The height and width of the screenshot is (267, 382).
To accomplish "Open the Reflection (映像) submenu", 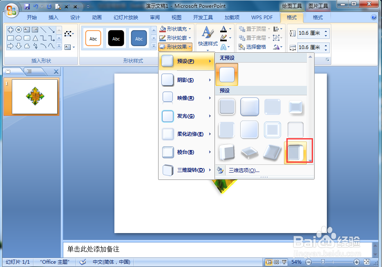I will (x=187, y=98).
